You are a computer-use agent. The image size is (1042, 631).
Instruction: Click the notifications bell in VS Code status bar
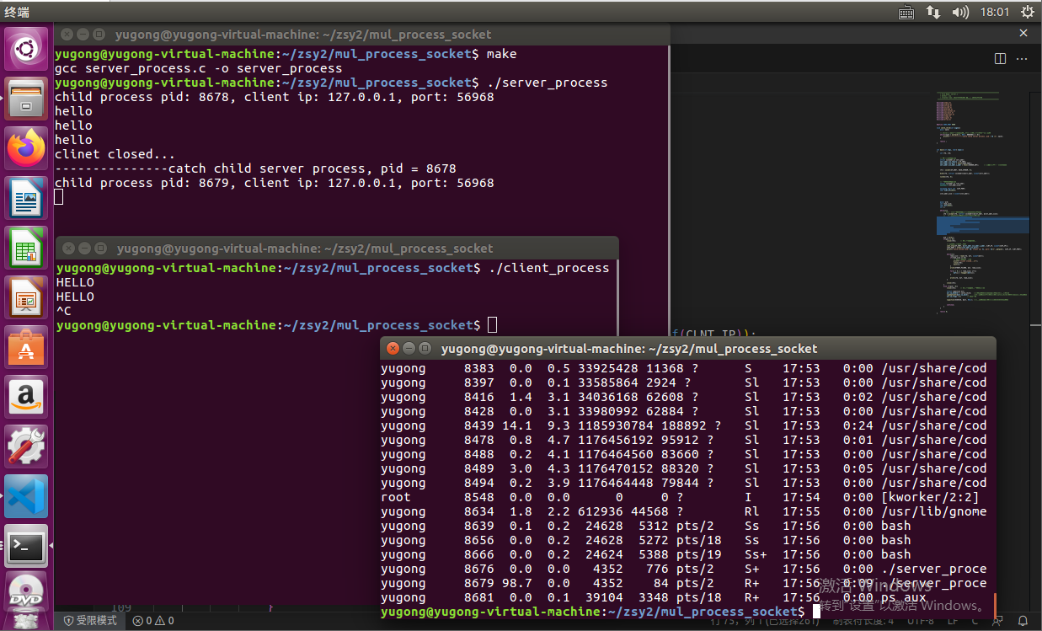[1022, 622]
